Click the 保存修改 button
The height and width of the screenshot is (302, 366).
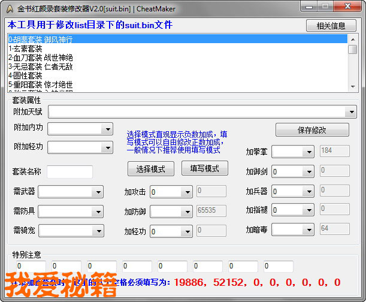point(311,130)
